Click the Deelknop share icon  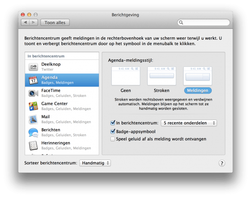point(33,67)
